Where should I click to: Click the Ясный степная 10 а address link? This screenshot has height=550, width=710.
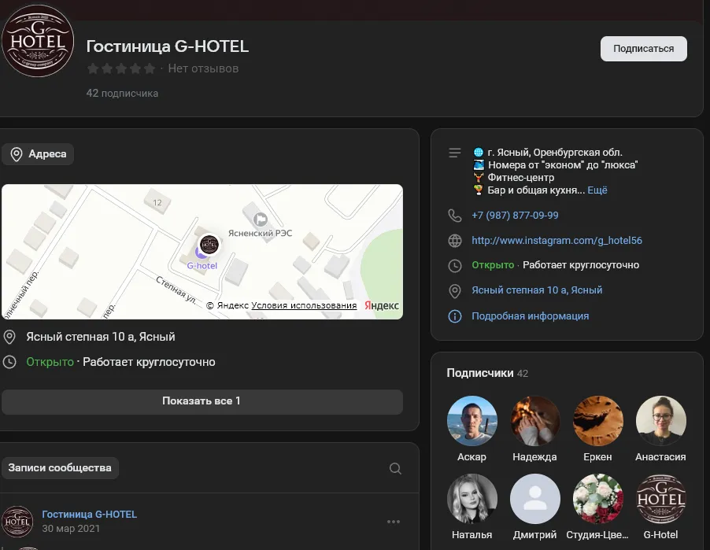pyautogui.click(x=537, y=290)
